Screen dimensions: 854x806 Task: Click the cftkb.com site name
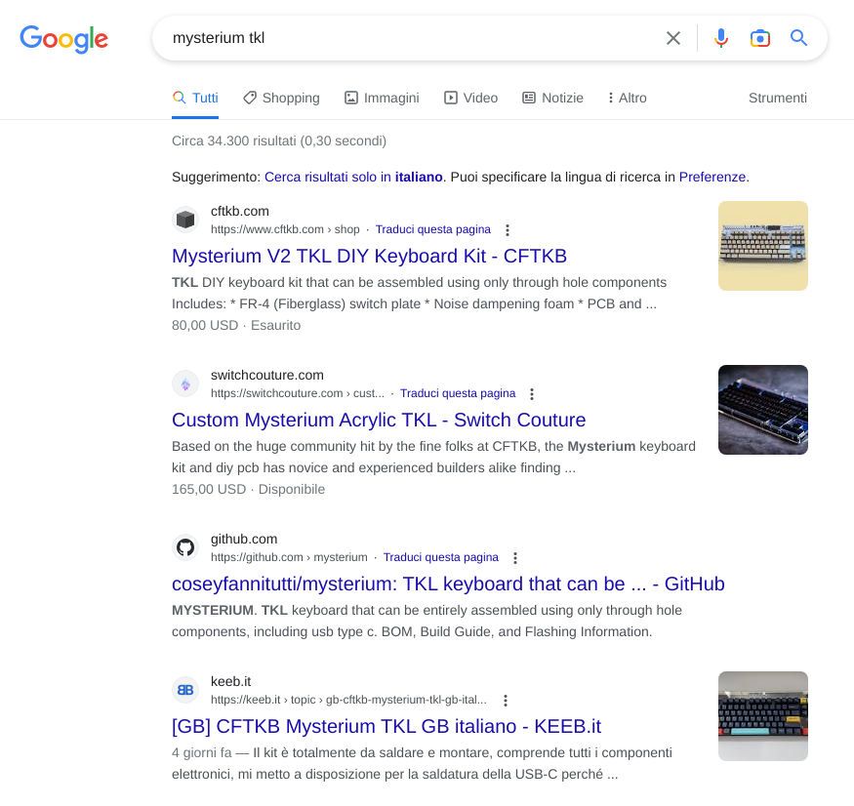(x=240, y=212)
